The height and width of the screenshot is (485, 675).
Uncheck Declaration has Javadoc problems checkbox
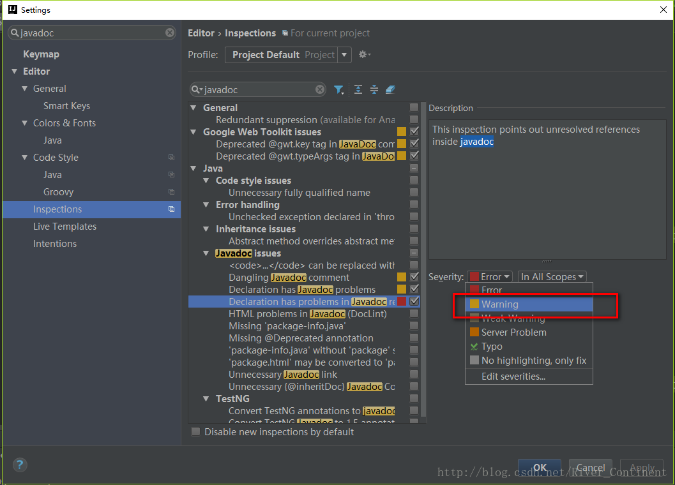tap(414, 288)
